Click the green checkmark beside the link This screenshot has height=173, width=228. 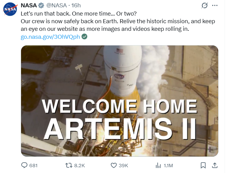click(84, 37)
